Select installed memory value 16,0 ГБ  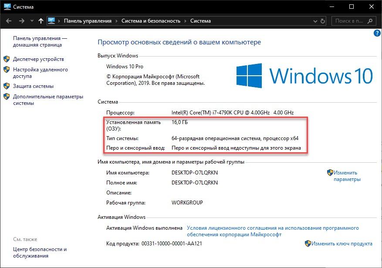179,122
